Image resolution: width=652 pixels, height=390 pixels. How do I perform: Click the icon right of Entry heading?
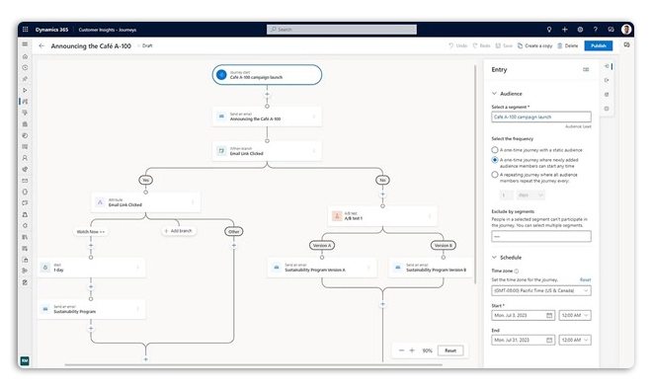click(x=586, y=69)
